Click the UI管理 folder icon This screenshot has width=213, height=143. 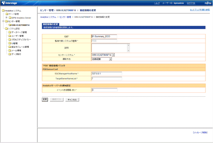point(10,43)
